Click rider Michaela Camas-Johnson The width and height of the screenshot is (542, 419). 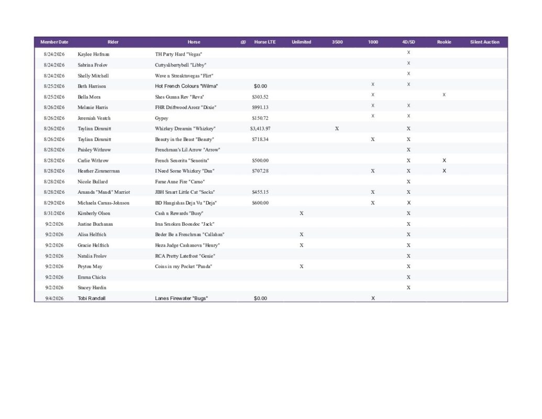pyautogui.click(x=103, y=203)
